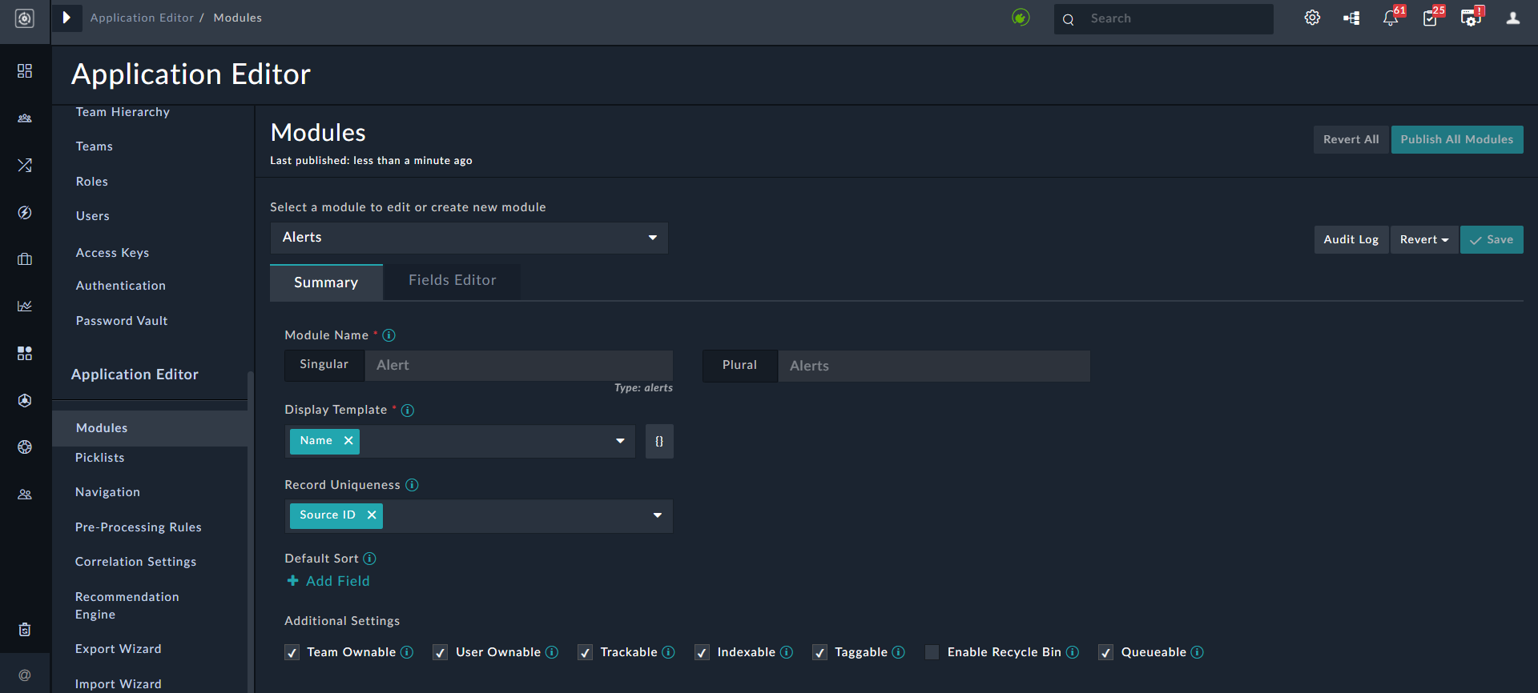The width and height of the screenshot is (1538, 693).
Task: Open the widgets blocks sidebar icon
Action: click(x=25, y=354)
